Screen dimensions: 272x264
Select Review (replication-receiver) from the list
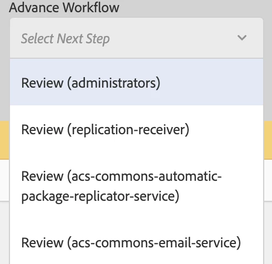137,129
